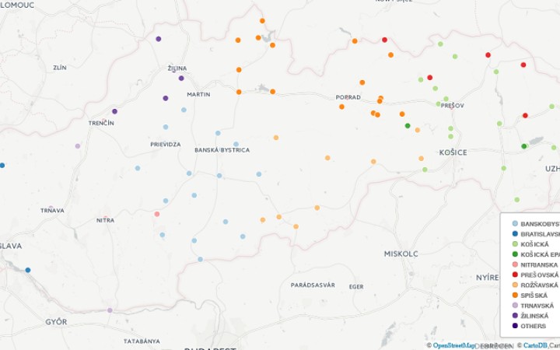Viewport: 560px width, 350px height.
Task: Click the Nitrianska pink legend swatch
Action: click(515, 264)
